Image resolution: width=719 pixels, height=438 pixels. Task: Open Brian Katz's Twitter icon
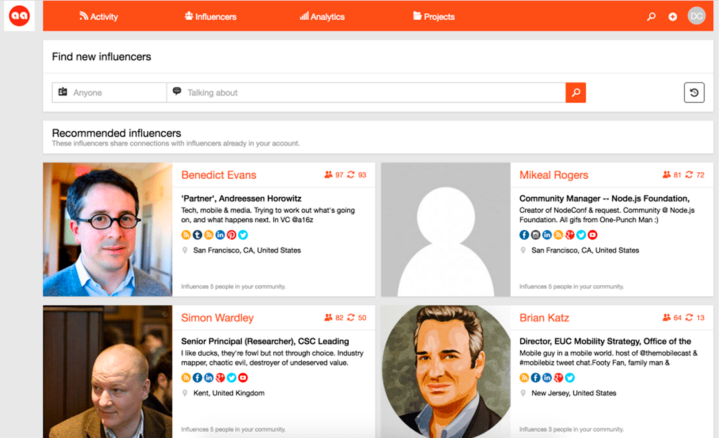(570, 378)
